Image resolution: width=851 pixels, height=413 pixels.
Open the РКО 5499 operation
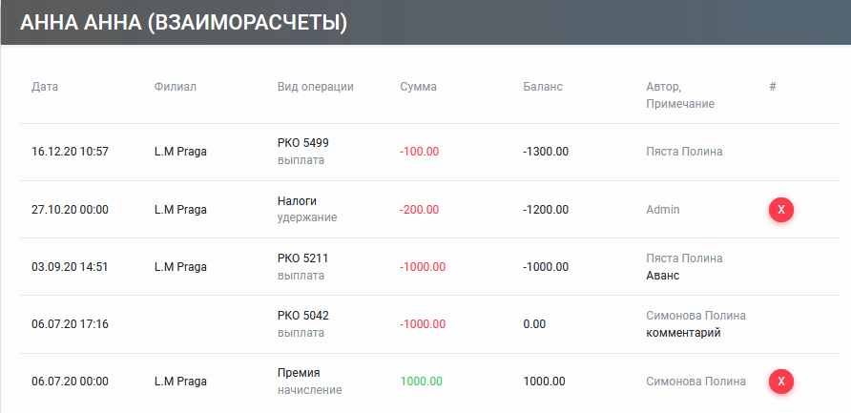302,143
